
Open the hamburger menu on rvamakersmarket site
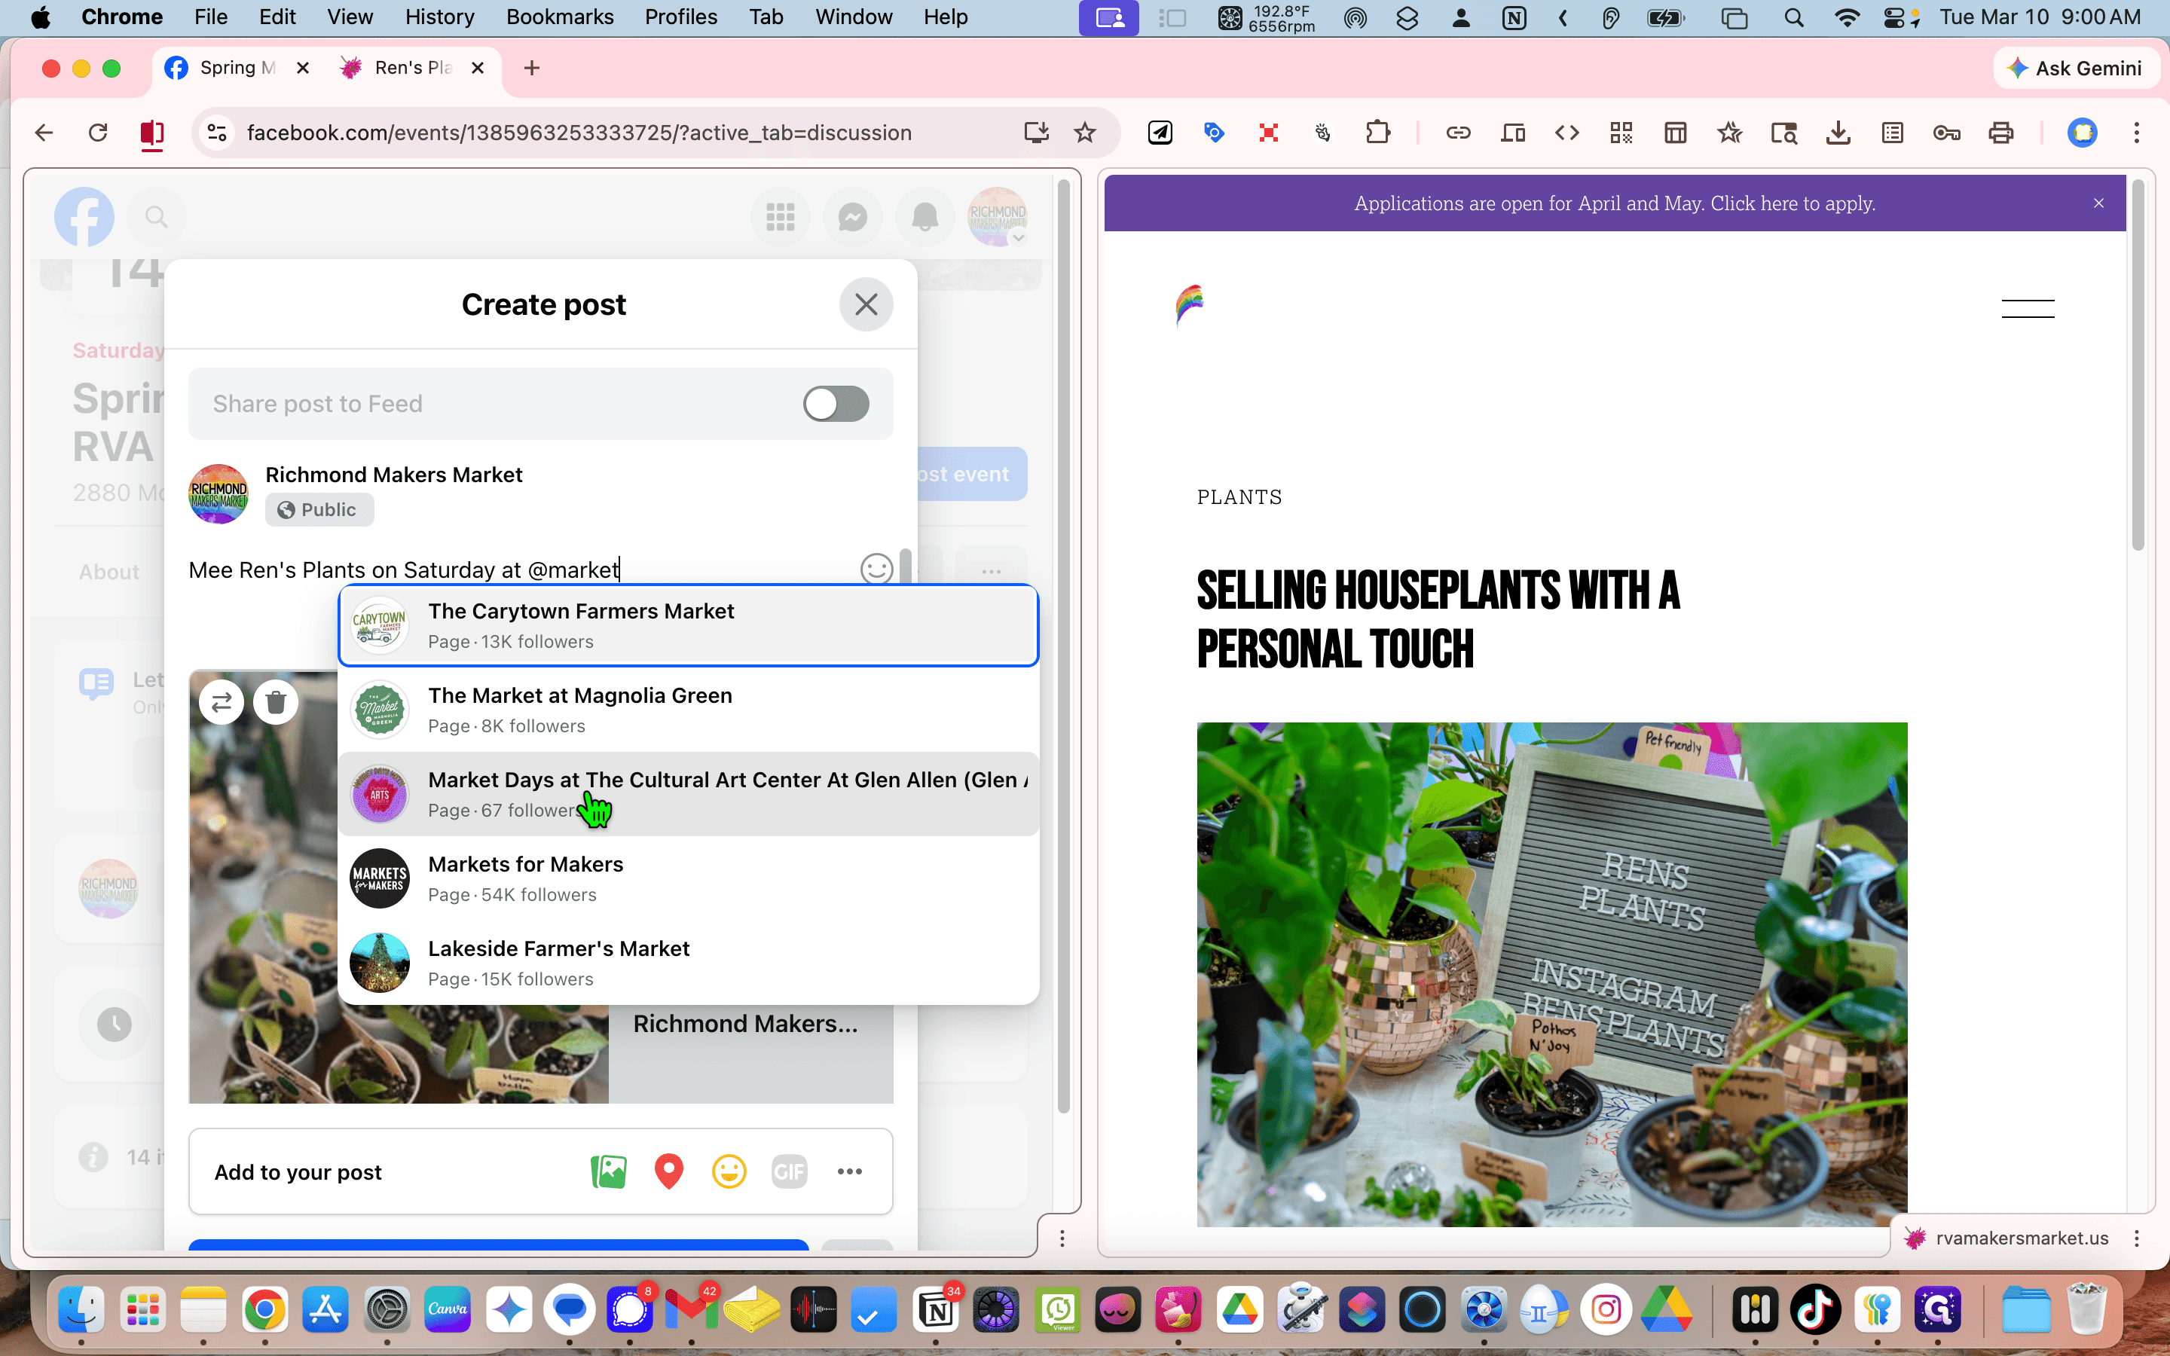click(x=2028, y=309)
